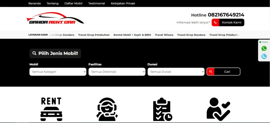
Task: Click the Travel Wisata service link
Action: (x=164, y=35)
